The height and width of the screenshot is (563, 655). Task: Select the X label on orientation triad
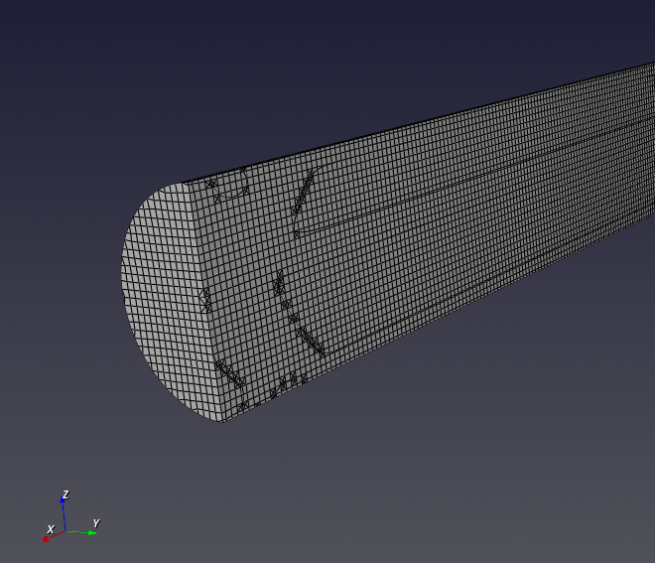(50, 529)
